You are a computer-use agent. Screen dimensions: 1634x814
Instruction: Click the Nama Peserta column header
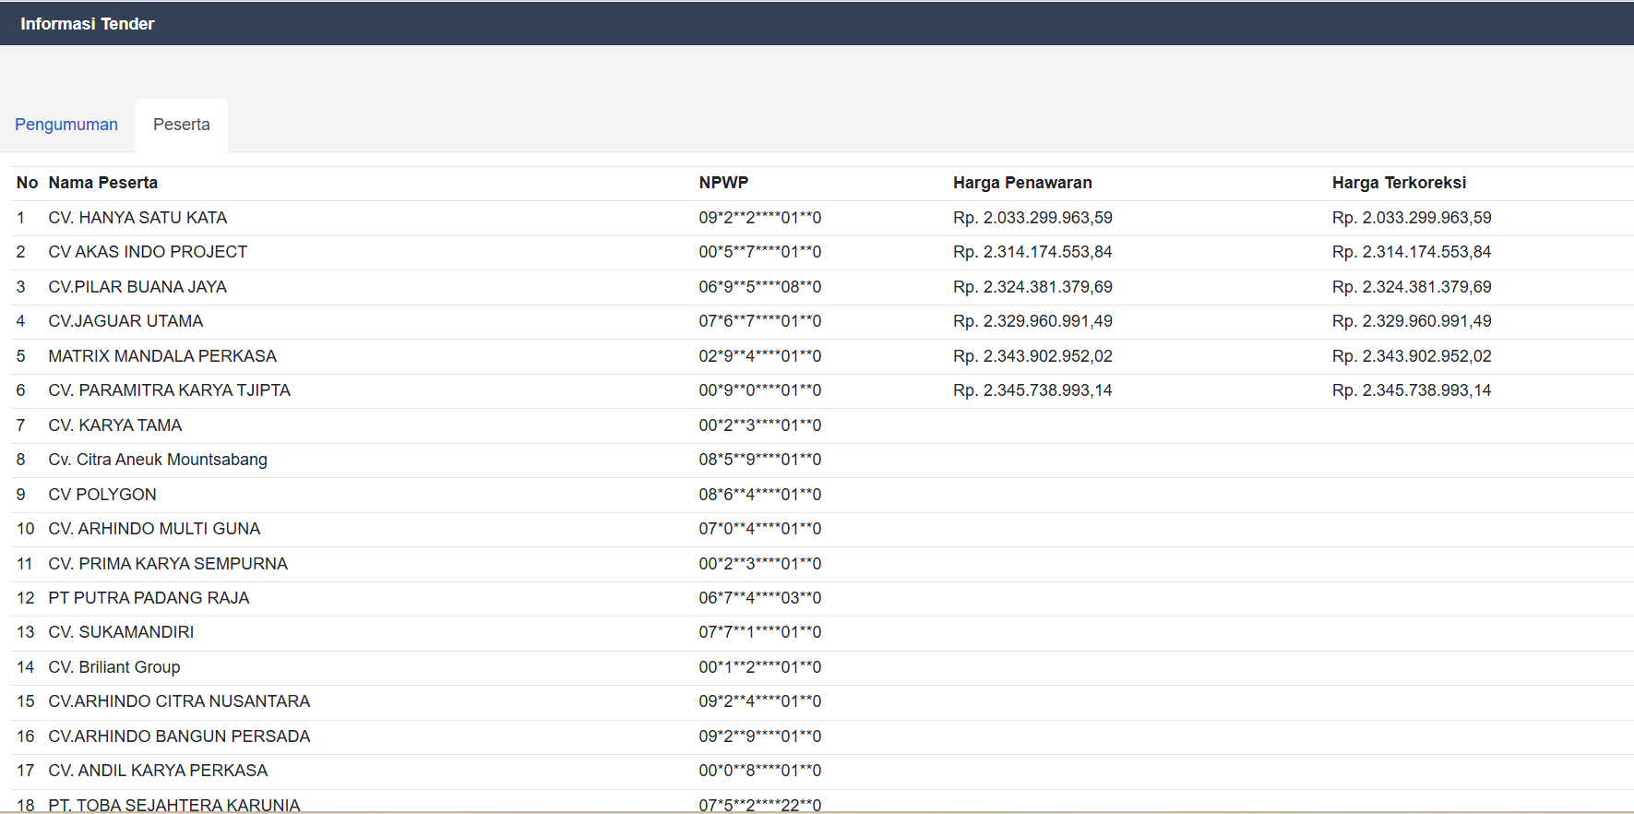[103, 183]
